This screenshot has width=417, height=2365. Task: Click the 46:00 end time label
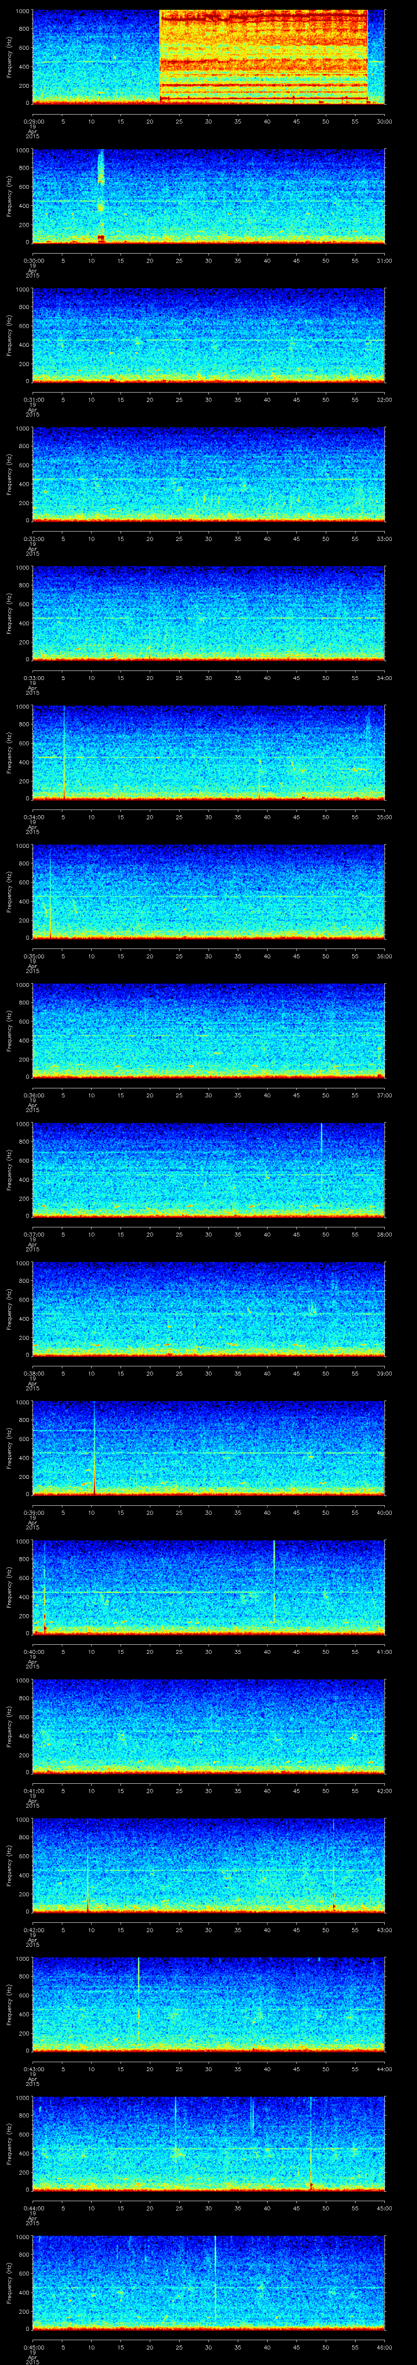point(385,2347)
